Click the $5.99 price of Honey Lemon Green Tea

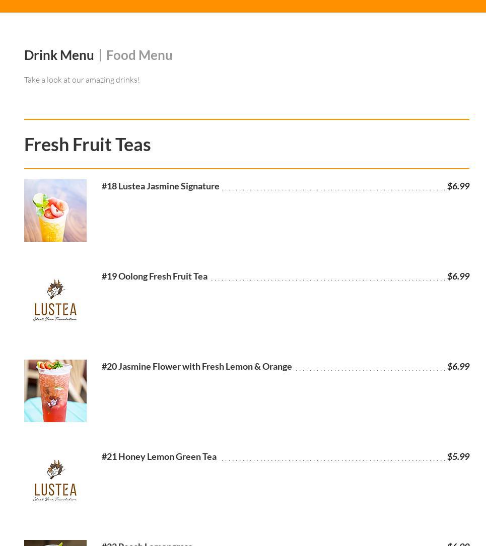458,456
